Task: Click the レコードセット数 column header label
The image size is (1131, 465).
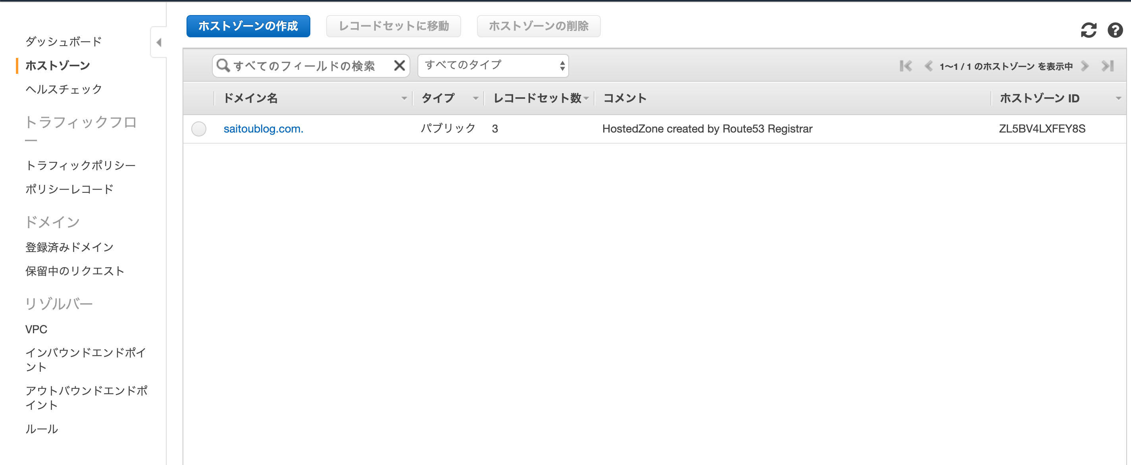Action: click(537, 98)
